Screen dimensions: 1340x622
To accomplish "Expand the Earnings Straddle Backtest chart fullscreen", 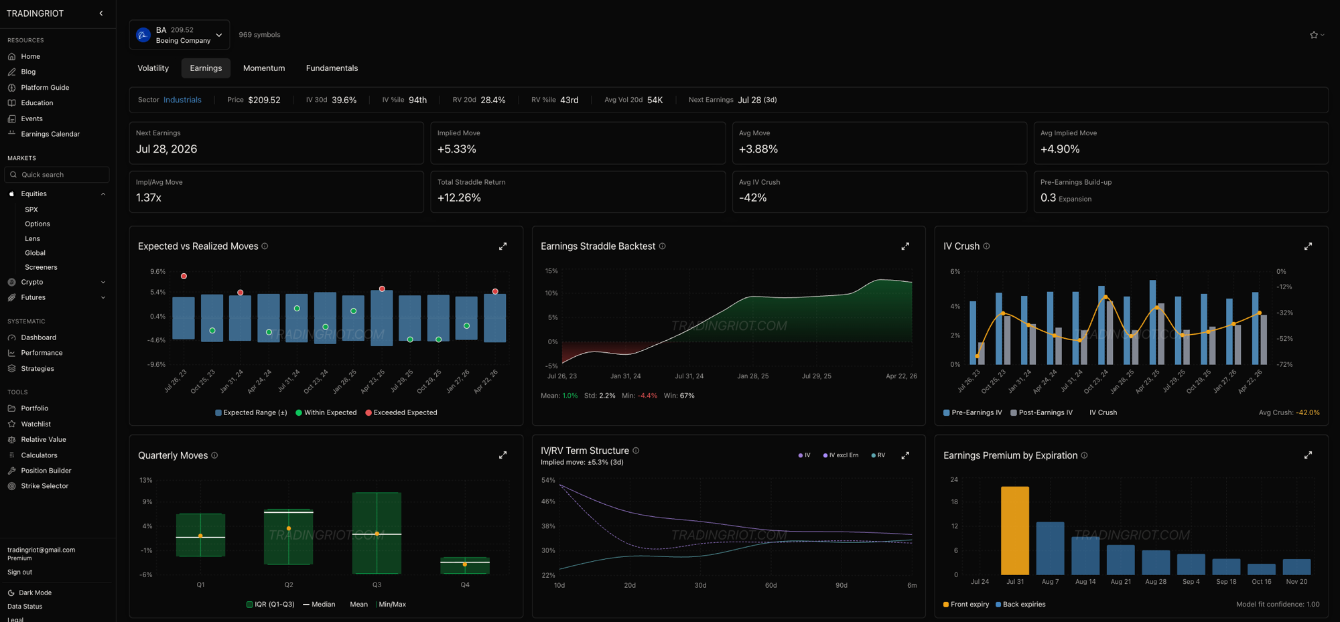I will [905, 246].
